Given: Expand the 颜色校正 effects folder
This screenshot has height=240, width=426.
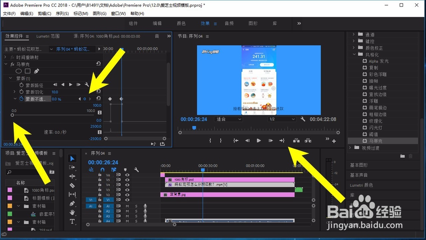Looking at the screenshot, I should tap(354, 48).
